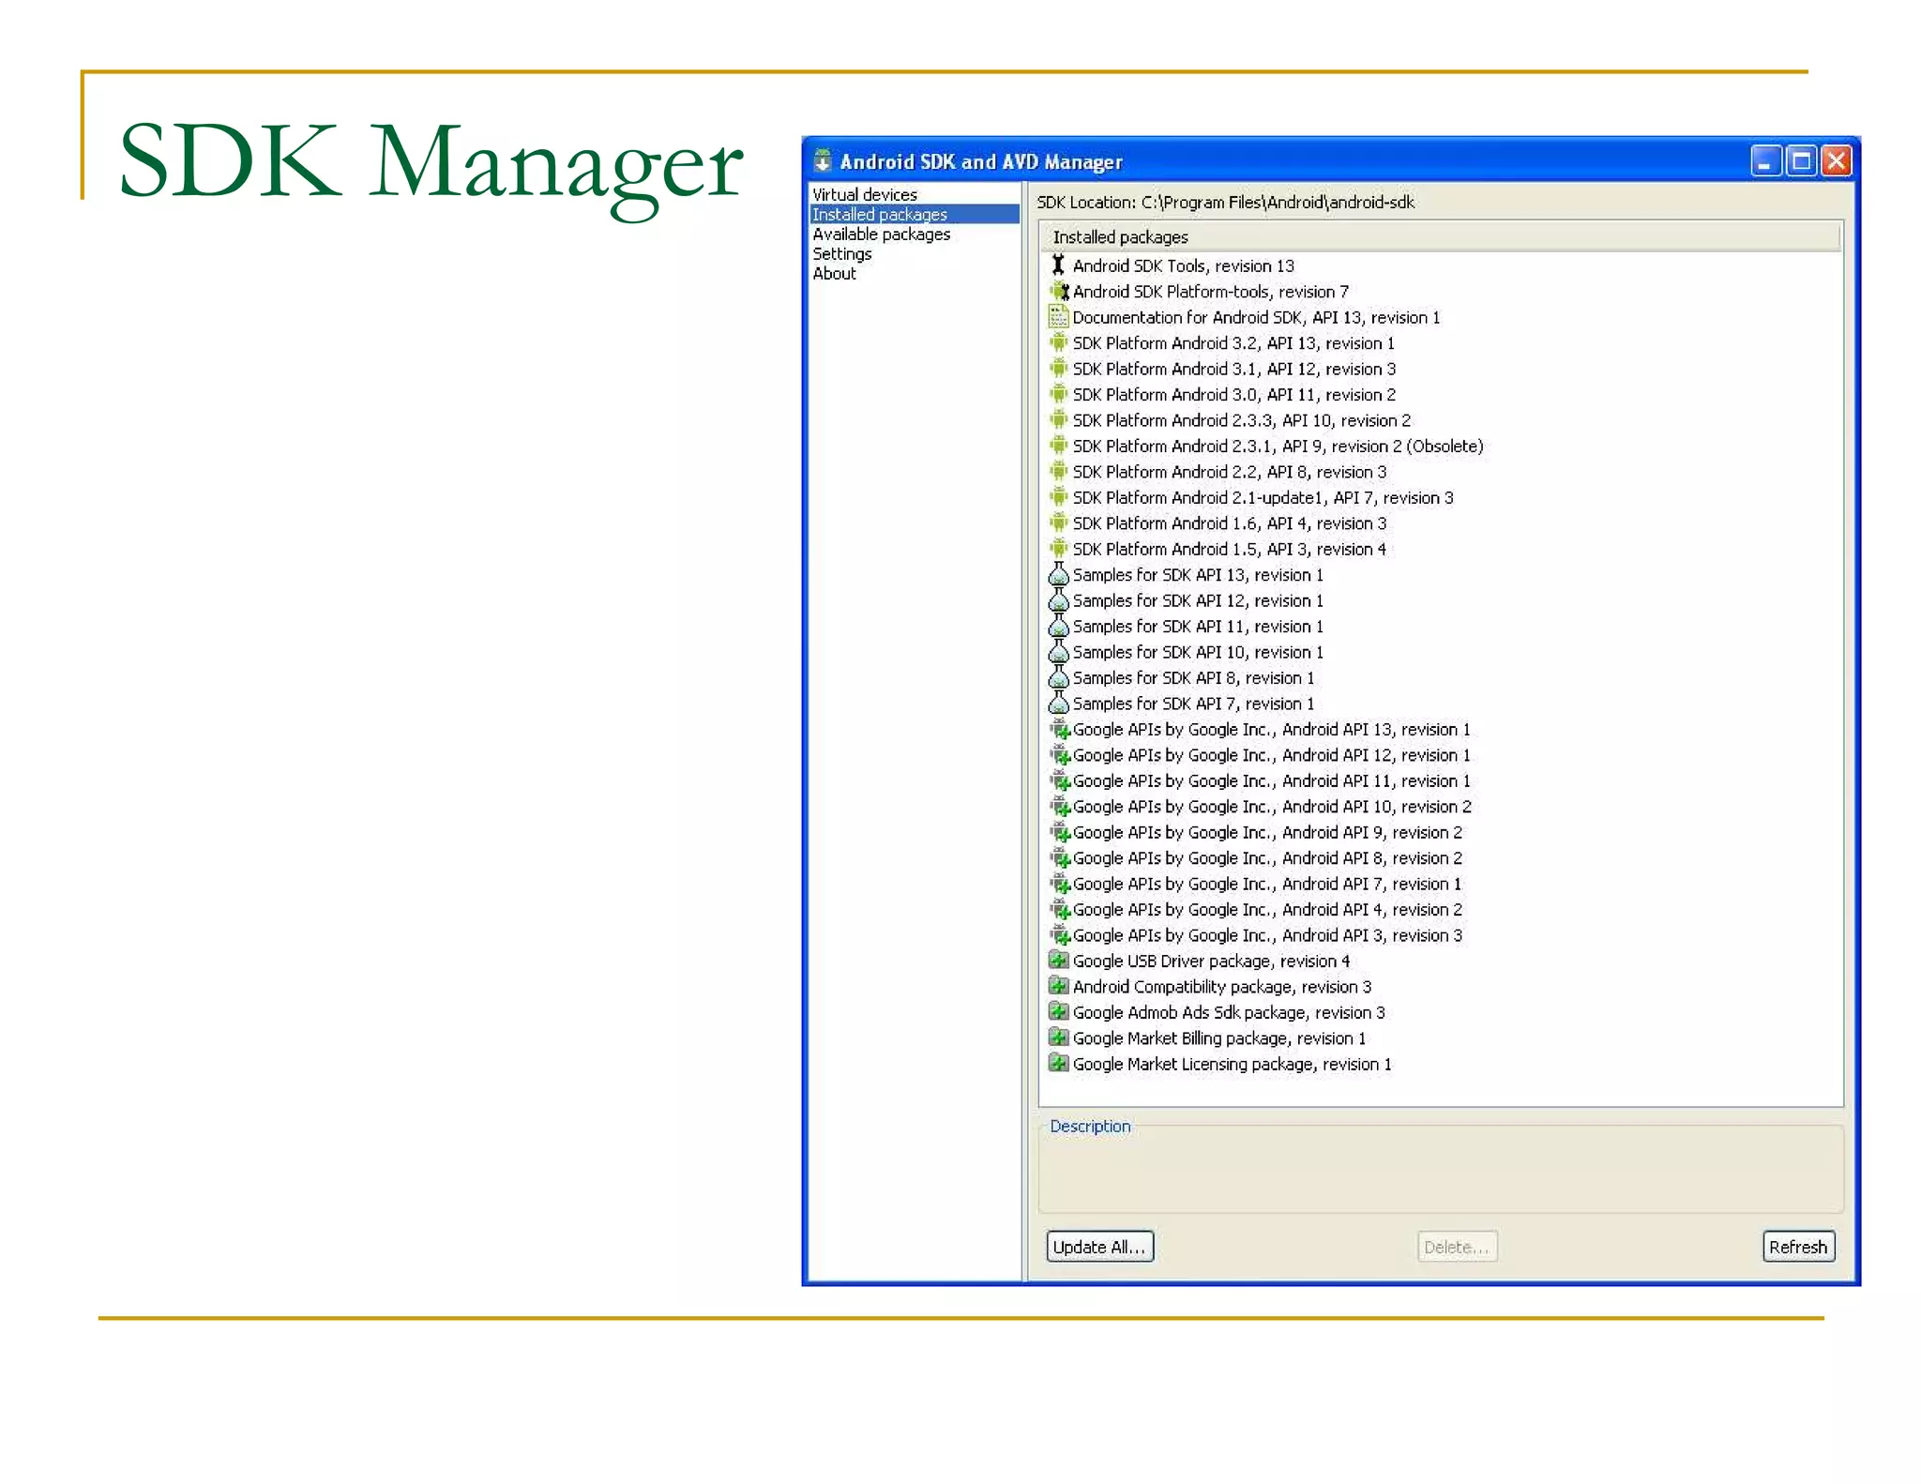Click the Google Admob Ads Sdk package icon
Screen dimensions: 1921x1484
[x=1058, y=1012]
